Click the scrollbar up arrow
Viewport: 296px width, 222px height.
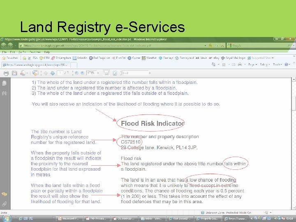tap(294, 79)
